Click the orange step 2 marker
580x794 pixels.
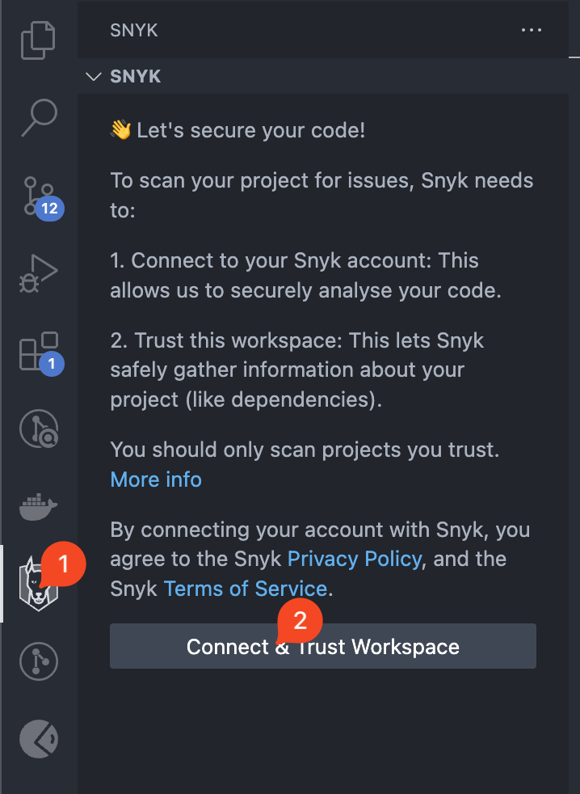300,621
